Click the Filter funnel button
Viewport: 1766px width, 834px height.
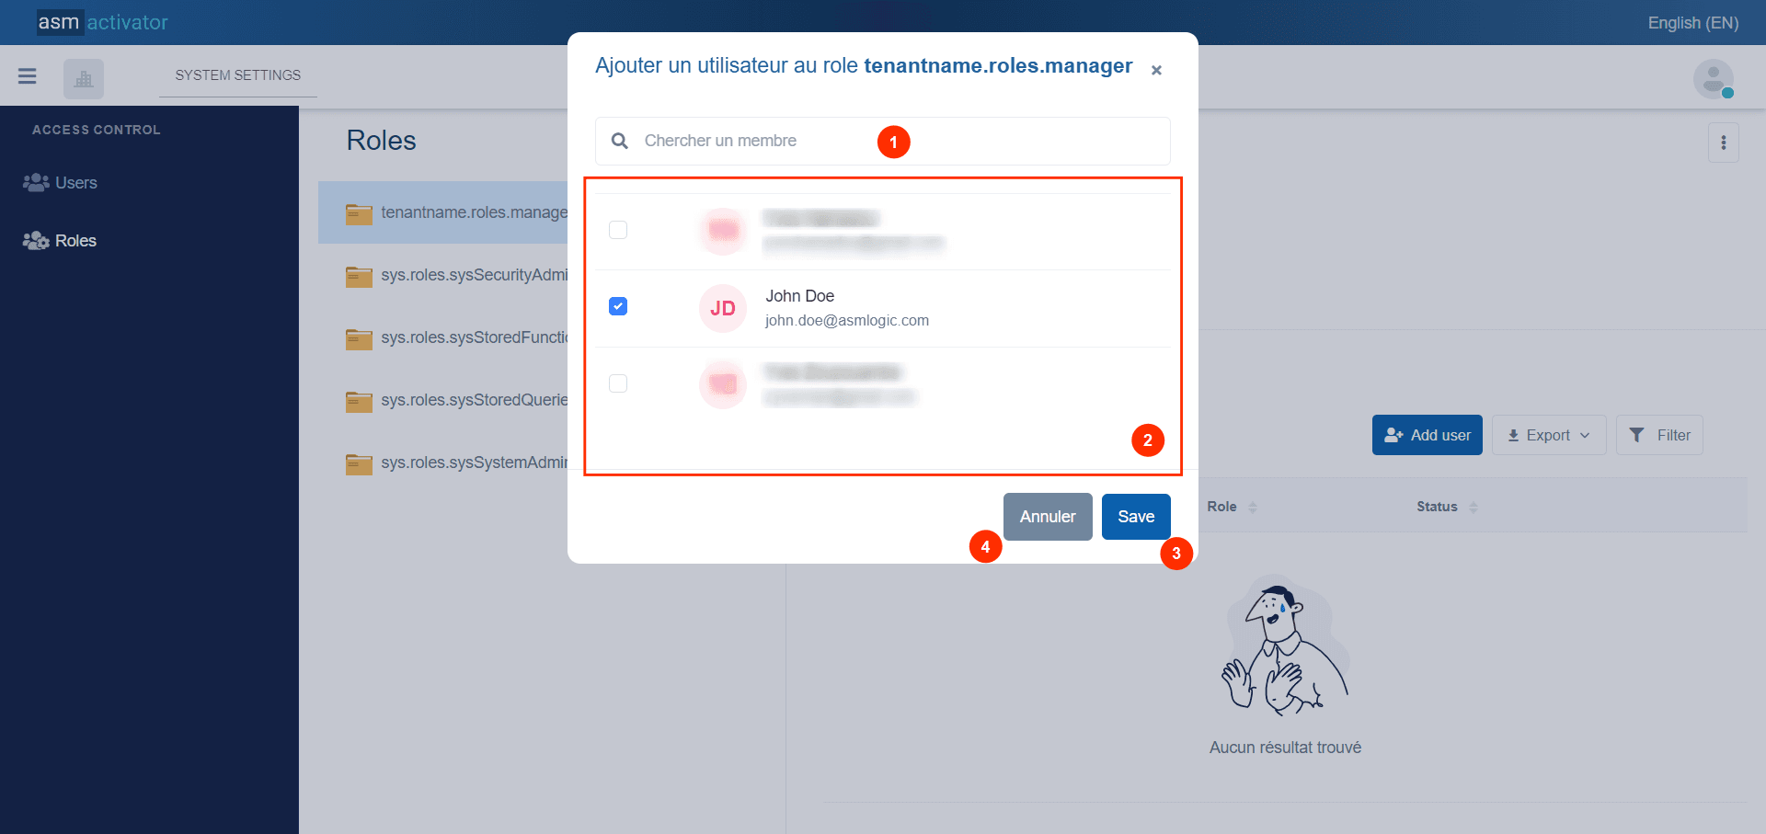click(x=1659, y=435)
